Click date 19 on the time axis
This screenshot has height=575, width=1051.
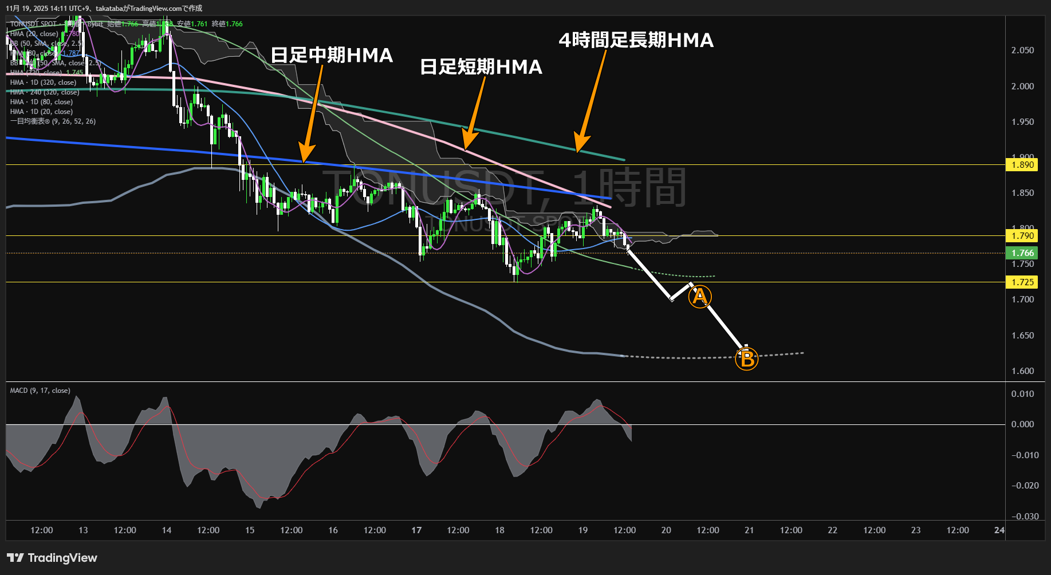583,530
